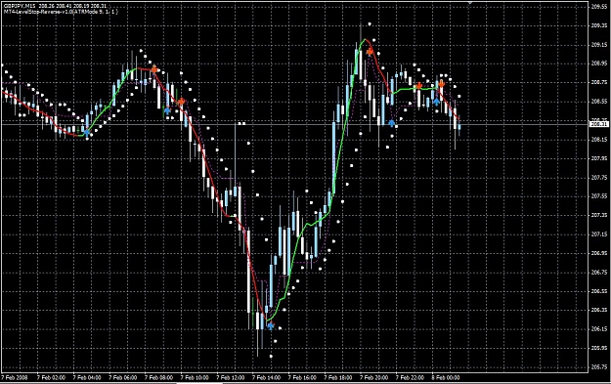
Task: Click the 7 Feb 14:00 time label
Action: (x=266, y=378)
